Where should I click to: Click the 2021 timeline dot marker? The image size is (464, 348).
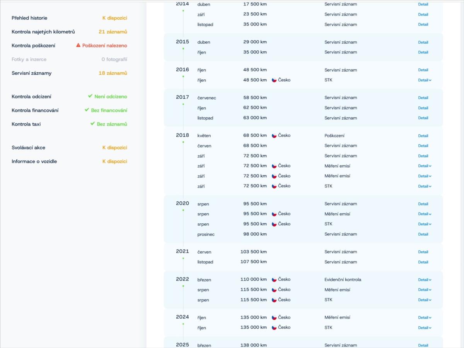183,258
